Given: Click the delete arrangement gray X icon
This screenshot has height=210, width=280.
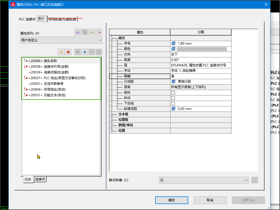Looking at the screenshot, I should point(85,32).
